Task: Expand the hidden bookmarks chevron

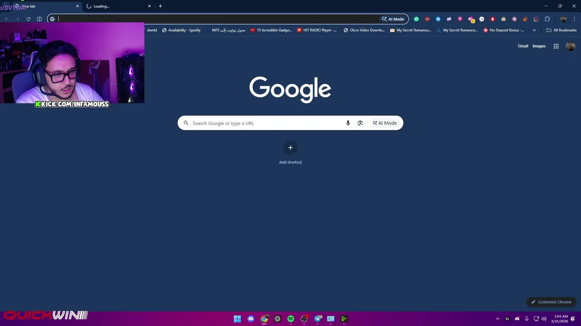Action: [534, 30]
